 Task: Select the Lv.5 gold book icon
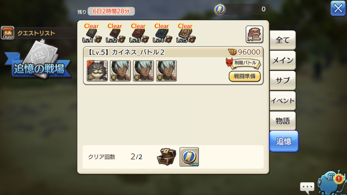point(185,34)
